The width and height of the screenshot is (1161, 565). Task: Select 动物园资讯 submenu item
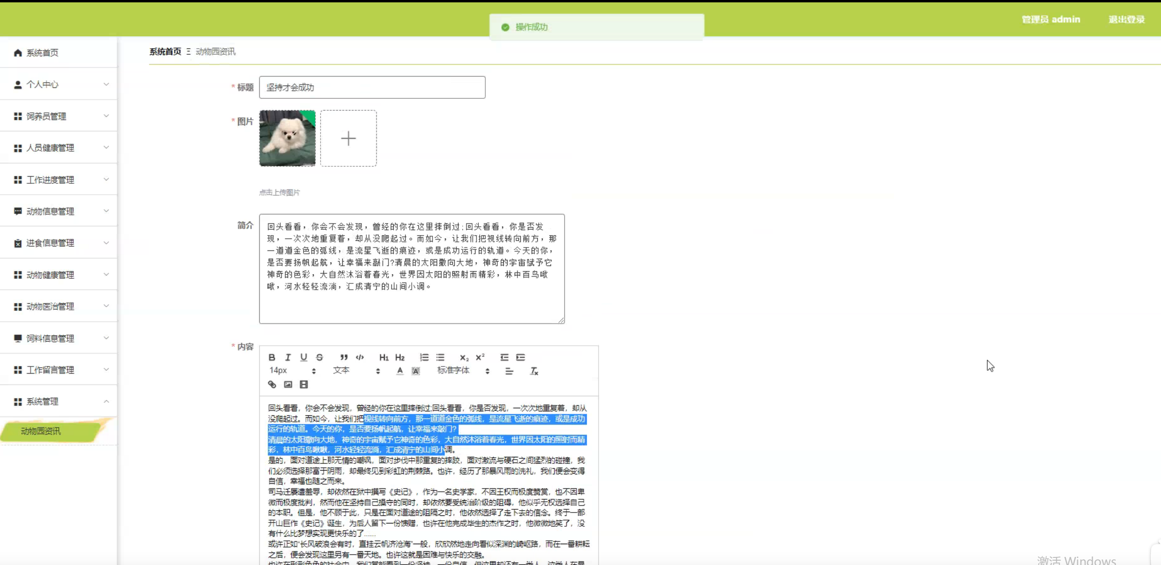click(41, 431)
